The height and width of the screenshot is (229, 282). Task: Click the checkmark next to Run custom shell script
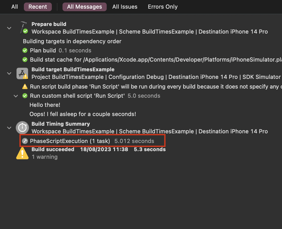(x=25, y=96)
